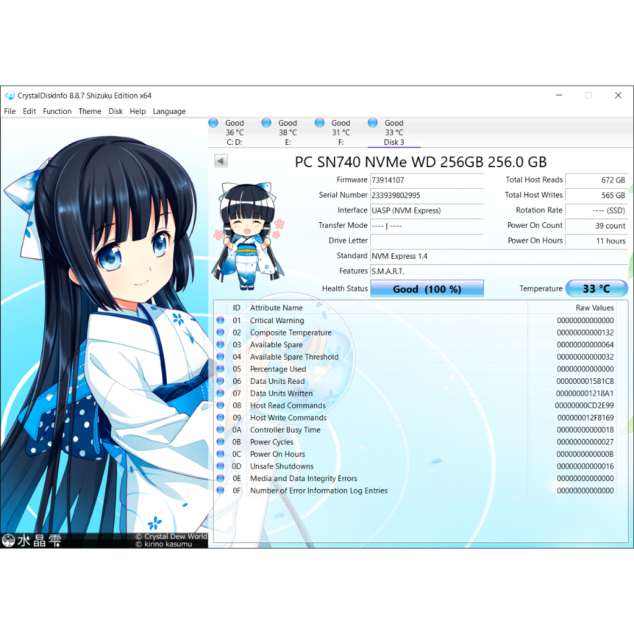
Task: Click the Serial Number field
Action: [427, 196]
